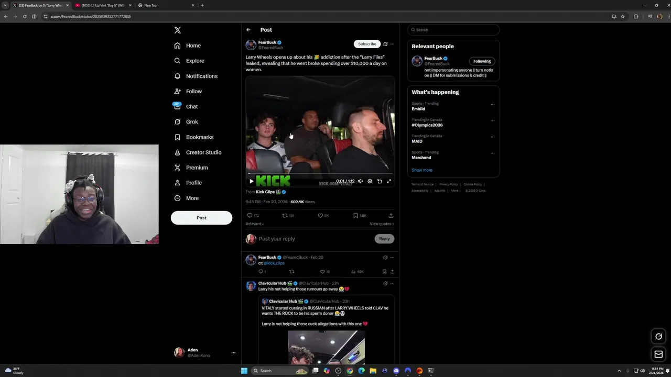Open more options for Marchand trend

[x=492, y=153]
